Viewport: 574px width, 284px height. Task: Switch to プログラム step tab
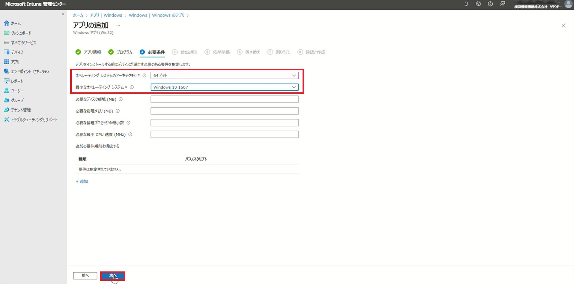120,52
